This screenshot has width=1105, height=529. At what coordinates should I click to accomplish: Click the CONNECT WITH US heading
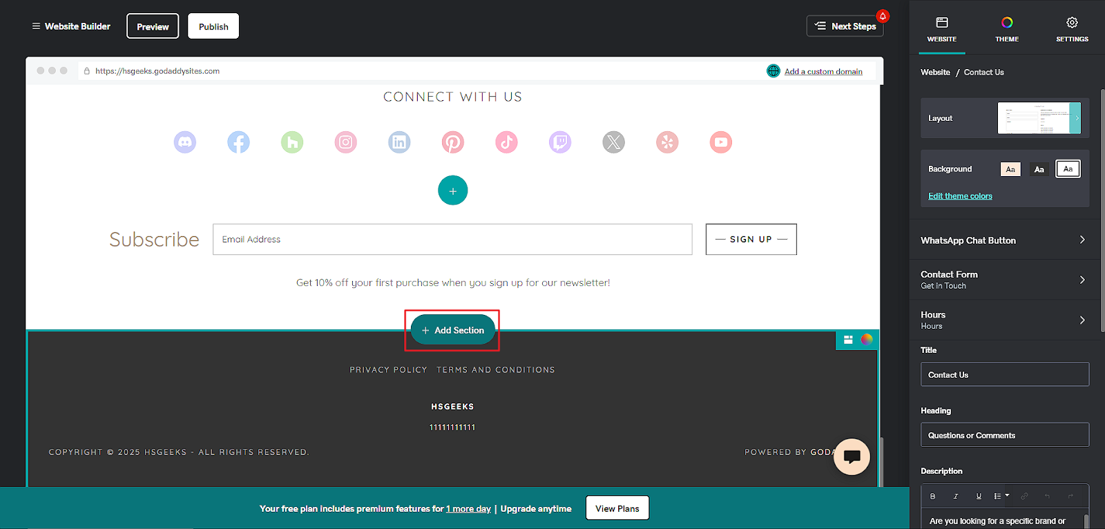(453, 97)
